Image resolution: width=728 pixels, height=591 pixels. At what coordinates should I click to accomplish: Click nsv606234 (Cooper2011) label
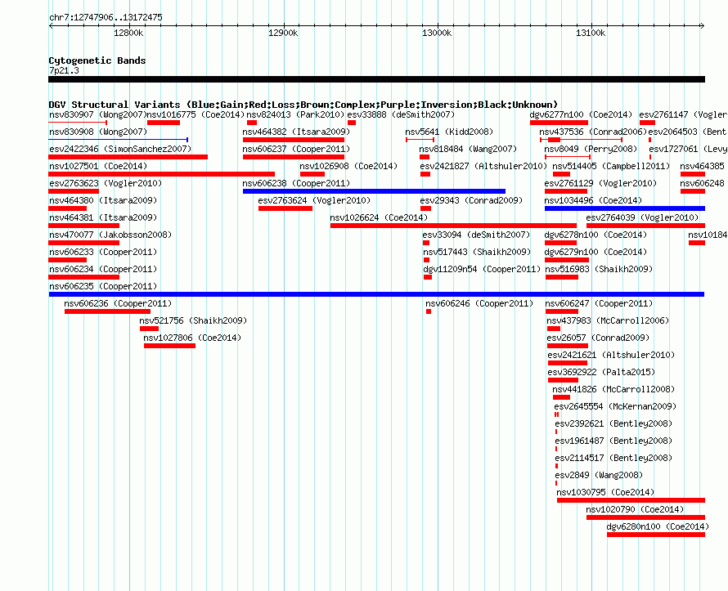tap(103, 269)
